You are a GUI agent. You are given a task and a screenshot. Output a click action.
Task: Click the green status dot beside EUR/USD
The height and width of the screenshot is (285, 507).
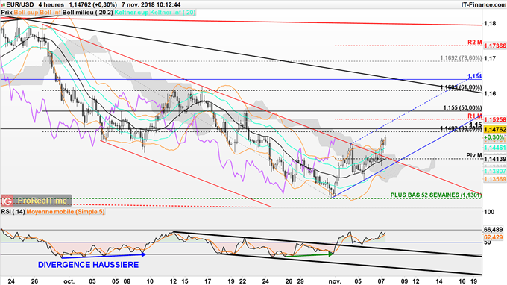3,5
